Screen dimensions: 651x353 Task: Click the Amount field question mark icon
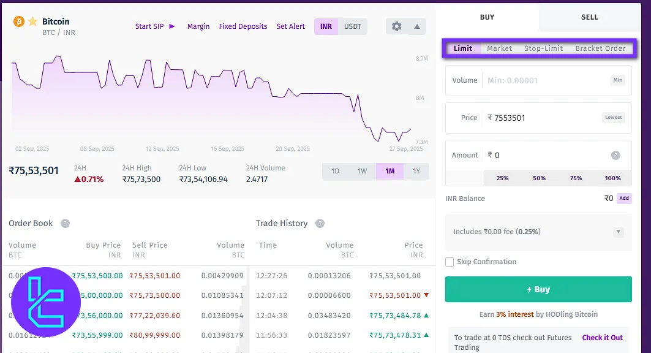(617, 155)
